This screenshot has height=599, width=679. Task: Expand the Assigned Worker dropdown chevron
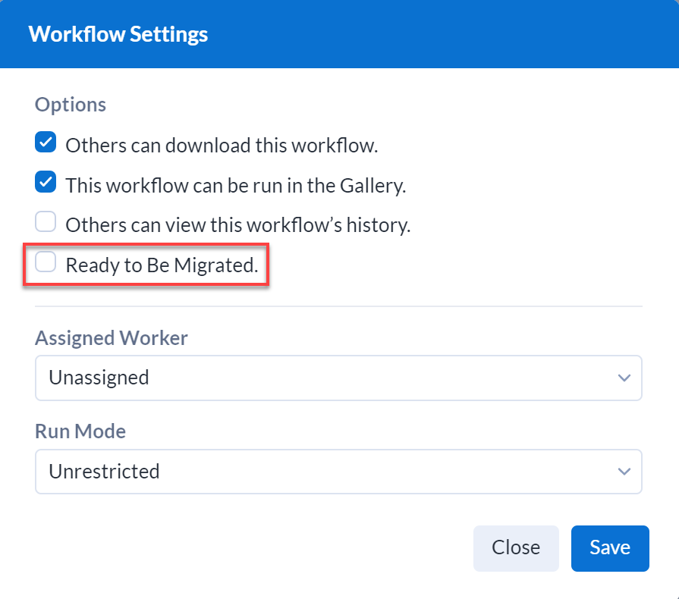tap(624, 378)
